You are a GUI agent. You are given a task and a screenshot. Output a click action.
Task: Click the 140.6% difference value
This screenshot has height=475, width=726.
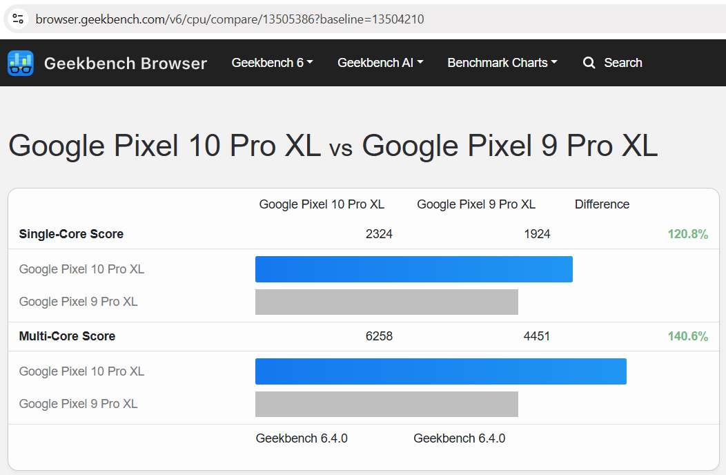point(687,336)
